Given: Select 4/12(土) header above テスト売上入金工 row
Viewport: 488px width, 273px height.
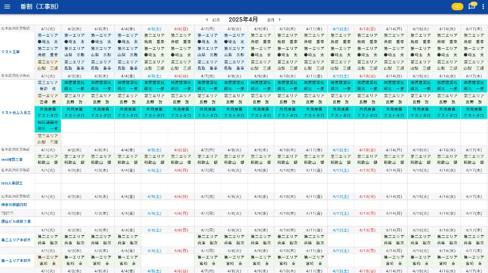Looking at the screenshot, I should click(341, 76).
